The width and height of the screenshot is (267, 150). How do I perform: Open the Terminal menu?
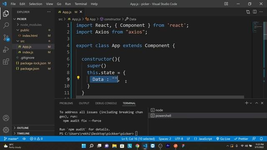(81, 4)
